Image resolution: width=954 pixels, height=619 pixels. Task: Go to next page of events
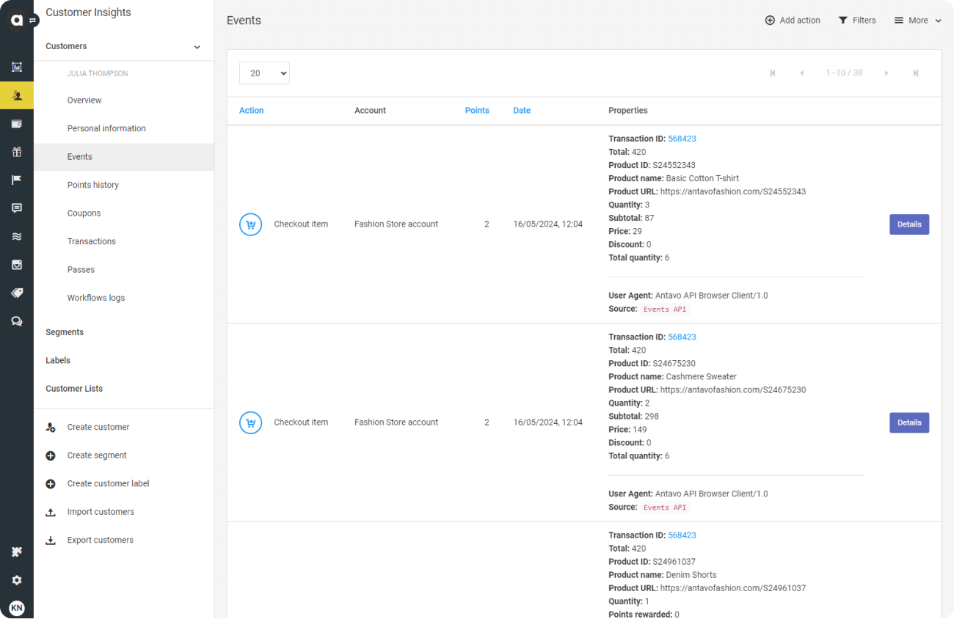(x=886, y=73)
